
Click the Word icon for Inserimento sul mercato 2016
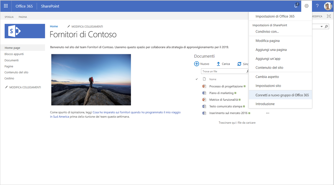click(204, 113)
